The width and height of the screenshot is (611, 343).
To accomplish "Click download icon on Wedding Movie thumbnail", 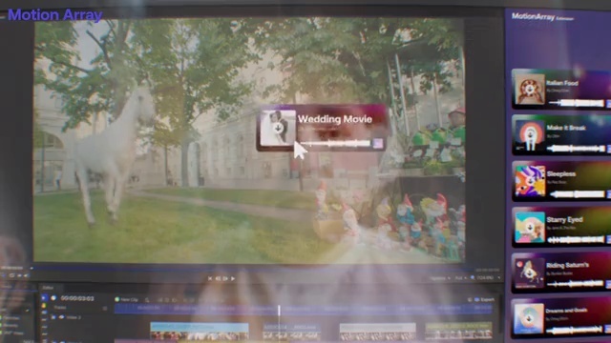I will 278,129.
